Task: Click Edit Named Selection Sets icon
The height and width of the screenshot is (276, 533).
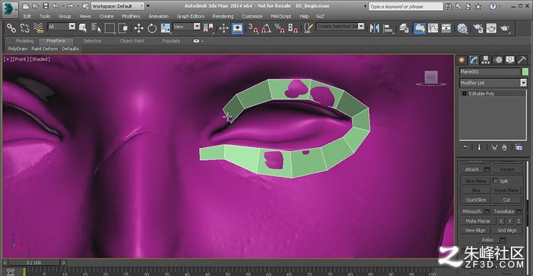Action: 308,28
